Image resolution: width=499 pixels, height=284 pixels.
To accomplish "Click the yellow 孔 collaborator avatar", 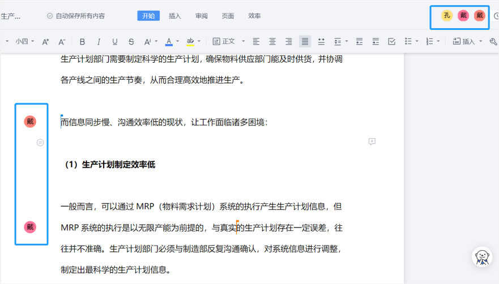I will (447, 16).
